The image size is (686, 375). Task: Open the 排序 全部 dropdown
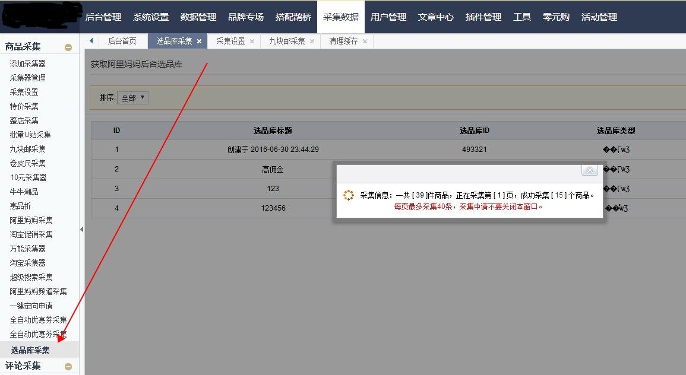pyautogui.click(x=133, y=97)
